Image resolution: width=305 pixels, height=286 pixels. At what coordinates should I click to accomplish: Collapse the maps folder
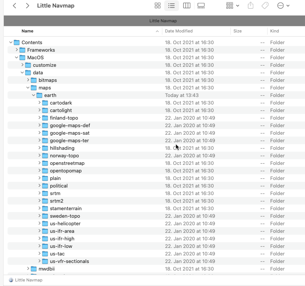point(28,88)
